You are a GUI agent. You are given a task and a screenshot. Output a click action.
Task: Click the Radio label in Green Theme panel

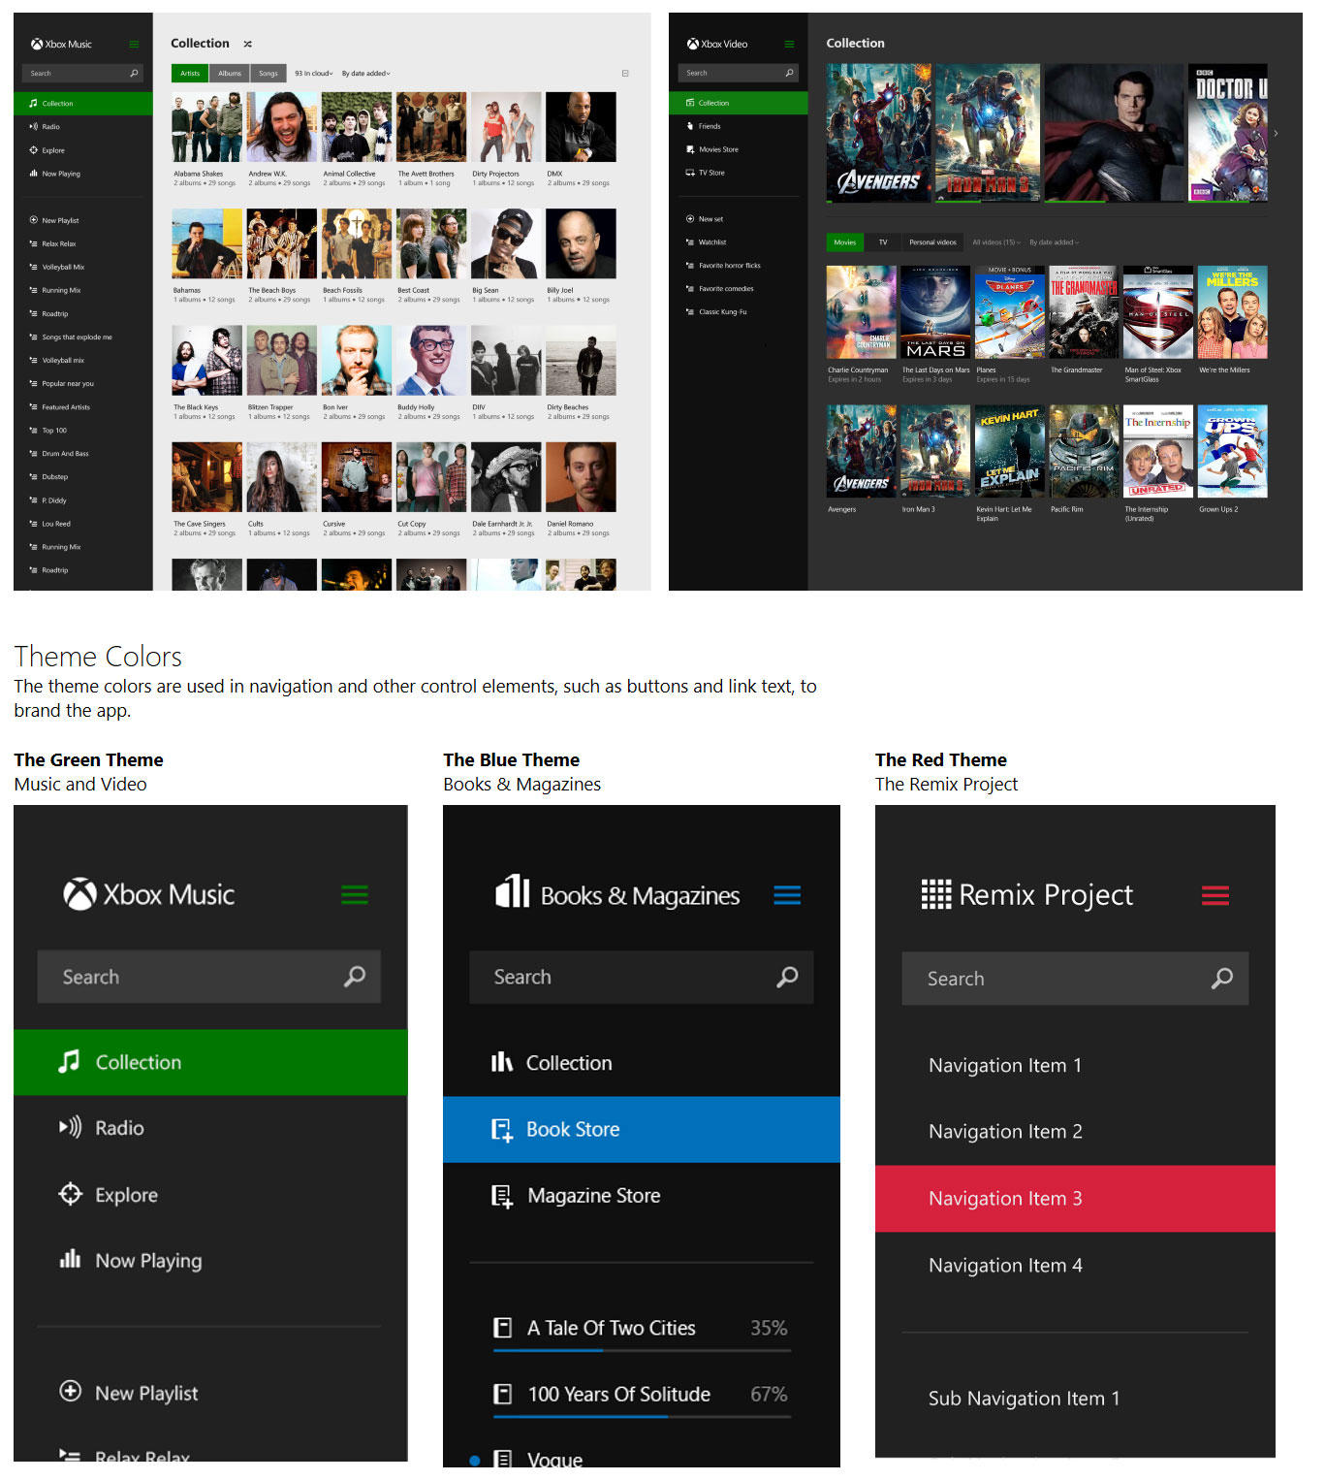(x=119, y=1128)
